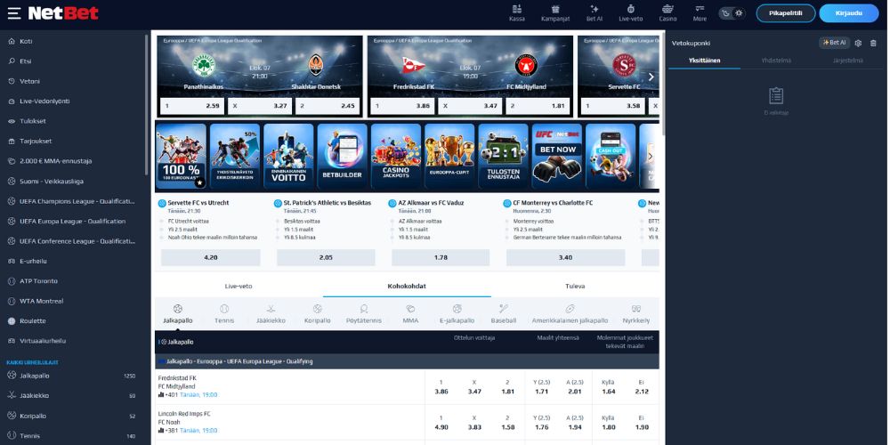
Task: Switch to Yhdistelmä bet slip tab
Action: pos(776,61)
